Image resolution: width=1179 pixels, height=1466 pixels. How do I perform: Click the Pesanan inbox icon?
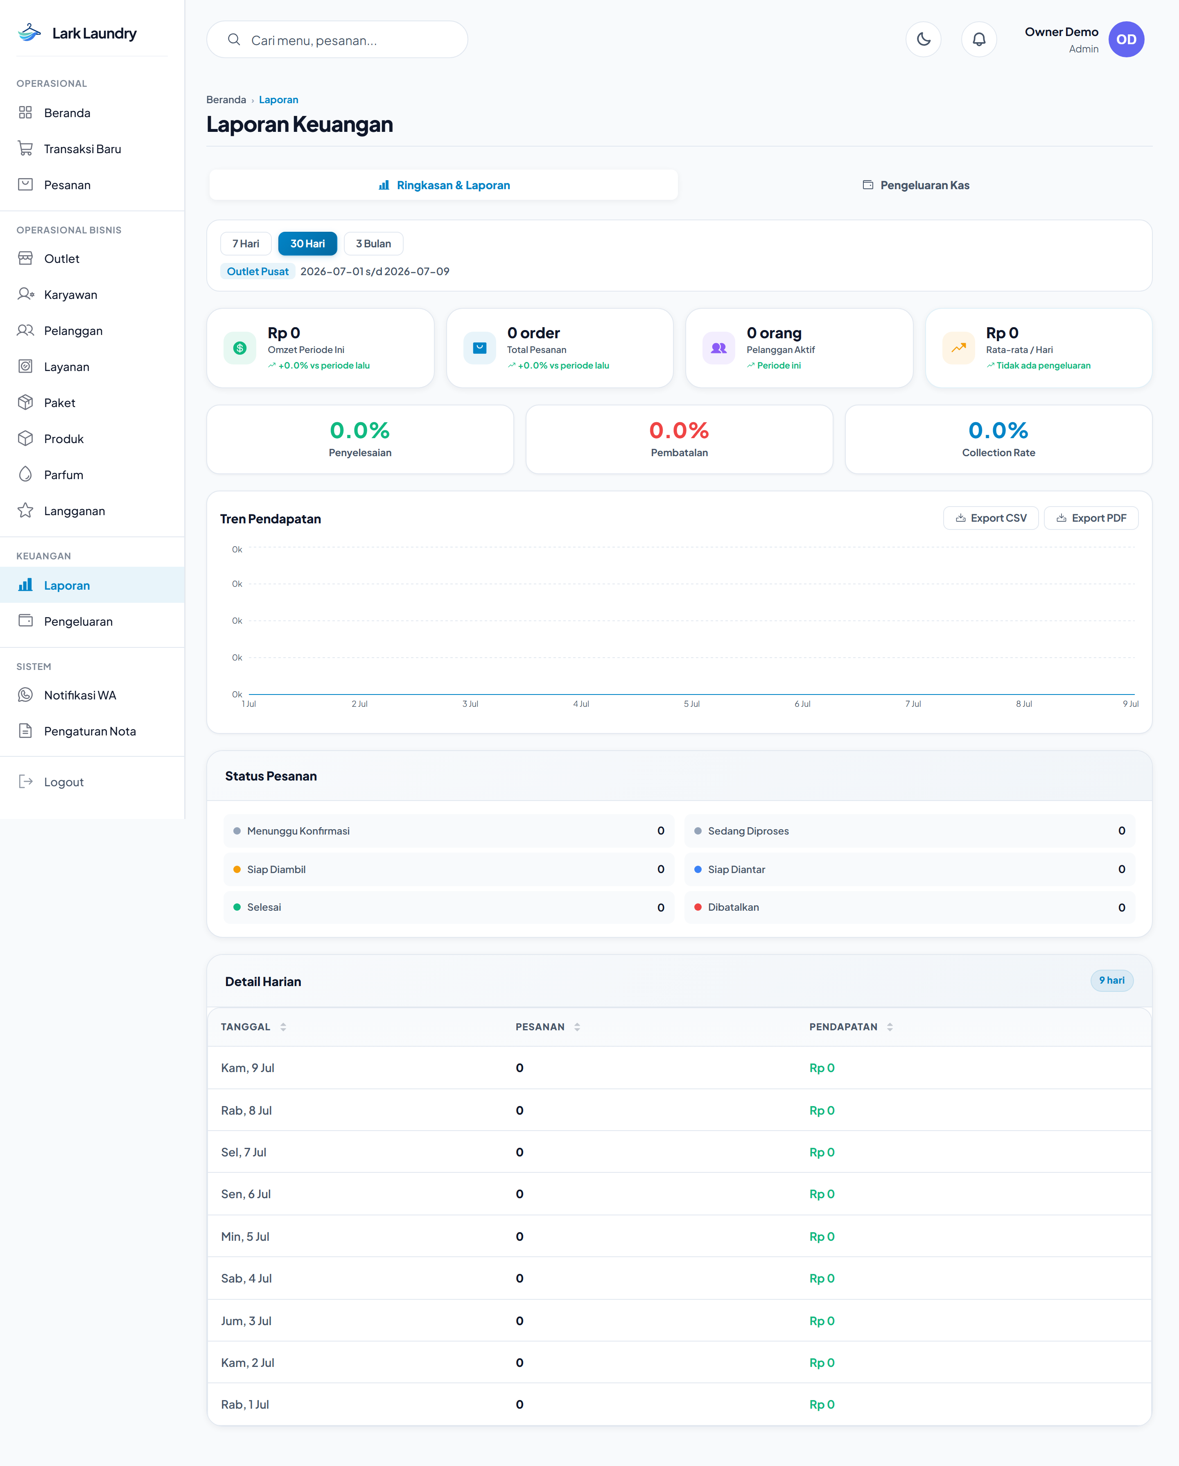tap(25, 184)
